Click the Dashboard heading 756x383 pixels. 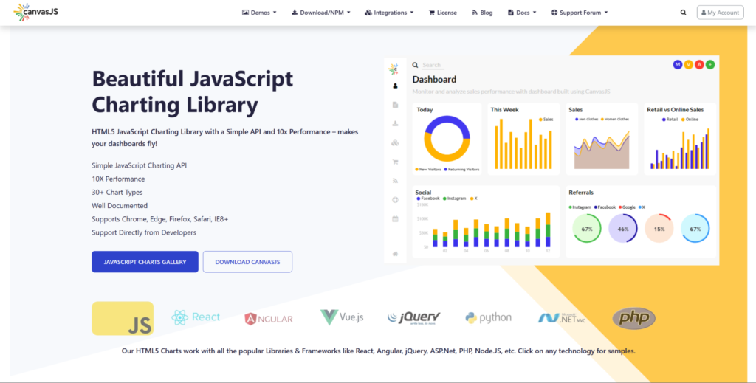[x=434, y=80]
